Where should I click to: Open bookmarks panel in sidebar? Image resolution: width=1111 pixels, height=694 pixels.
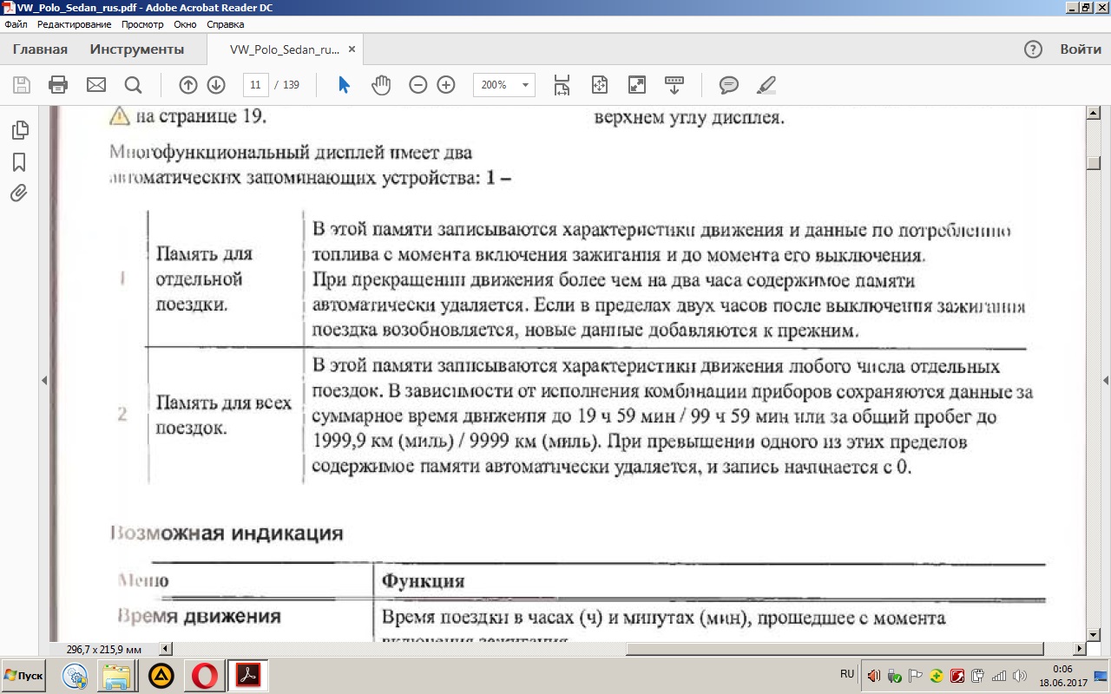click(x=19, y=162)
